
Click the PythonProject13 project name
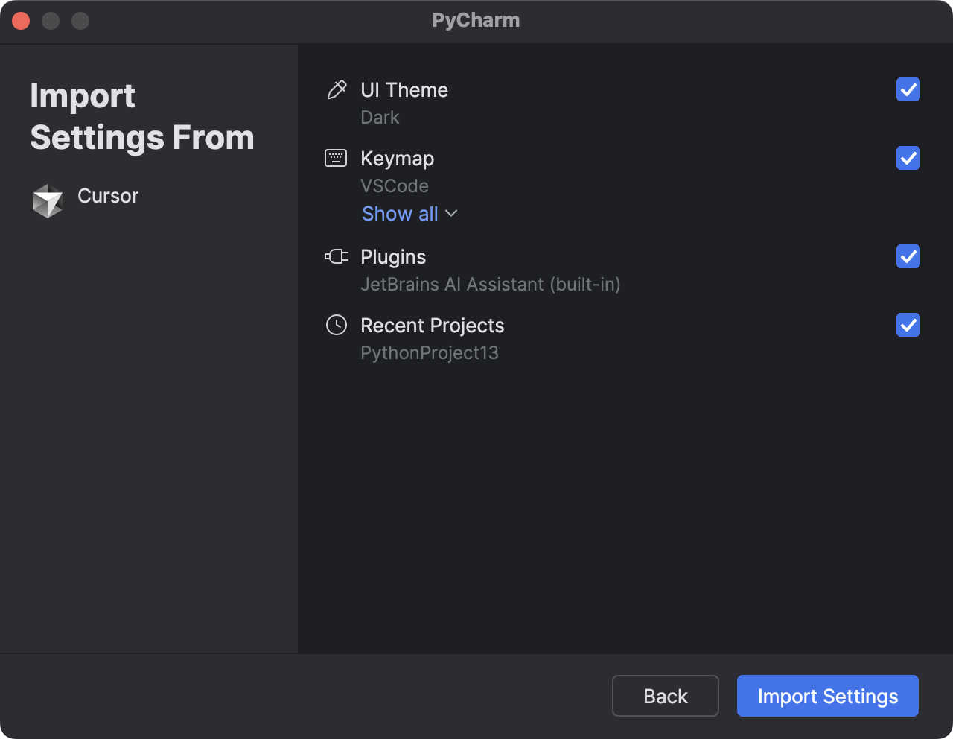tap(430, 352)
